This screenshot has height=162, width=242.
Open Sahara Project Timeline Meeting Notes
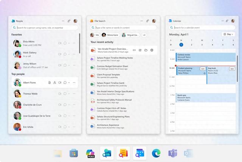(123, 59)
